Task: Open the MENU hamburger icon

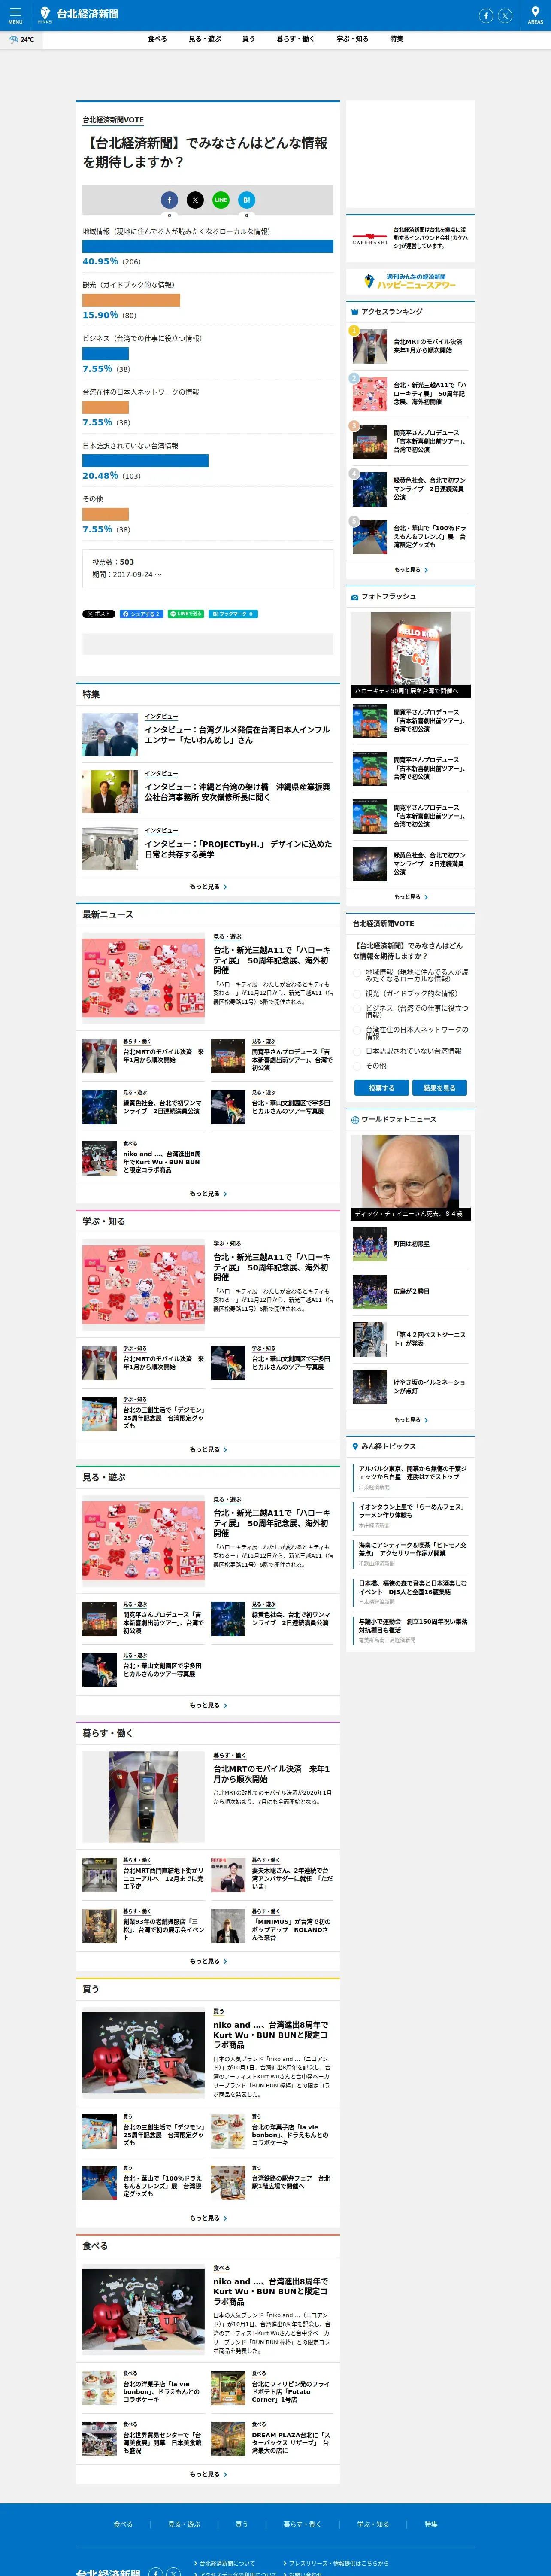Action: coord(15,14)
